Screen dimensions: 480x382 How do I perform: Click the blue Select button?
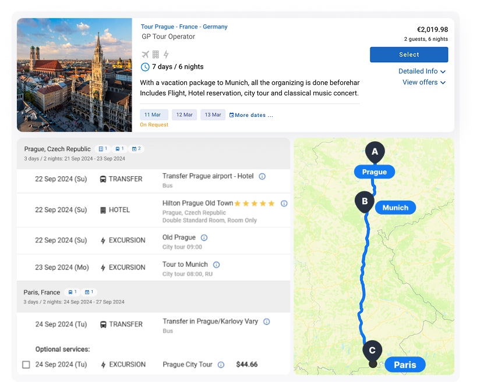pyautogui.click(x=408, y=55)
